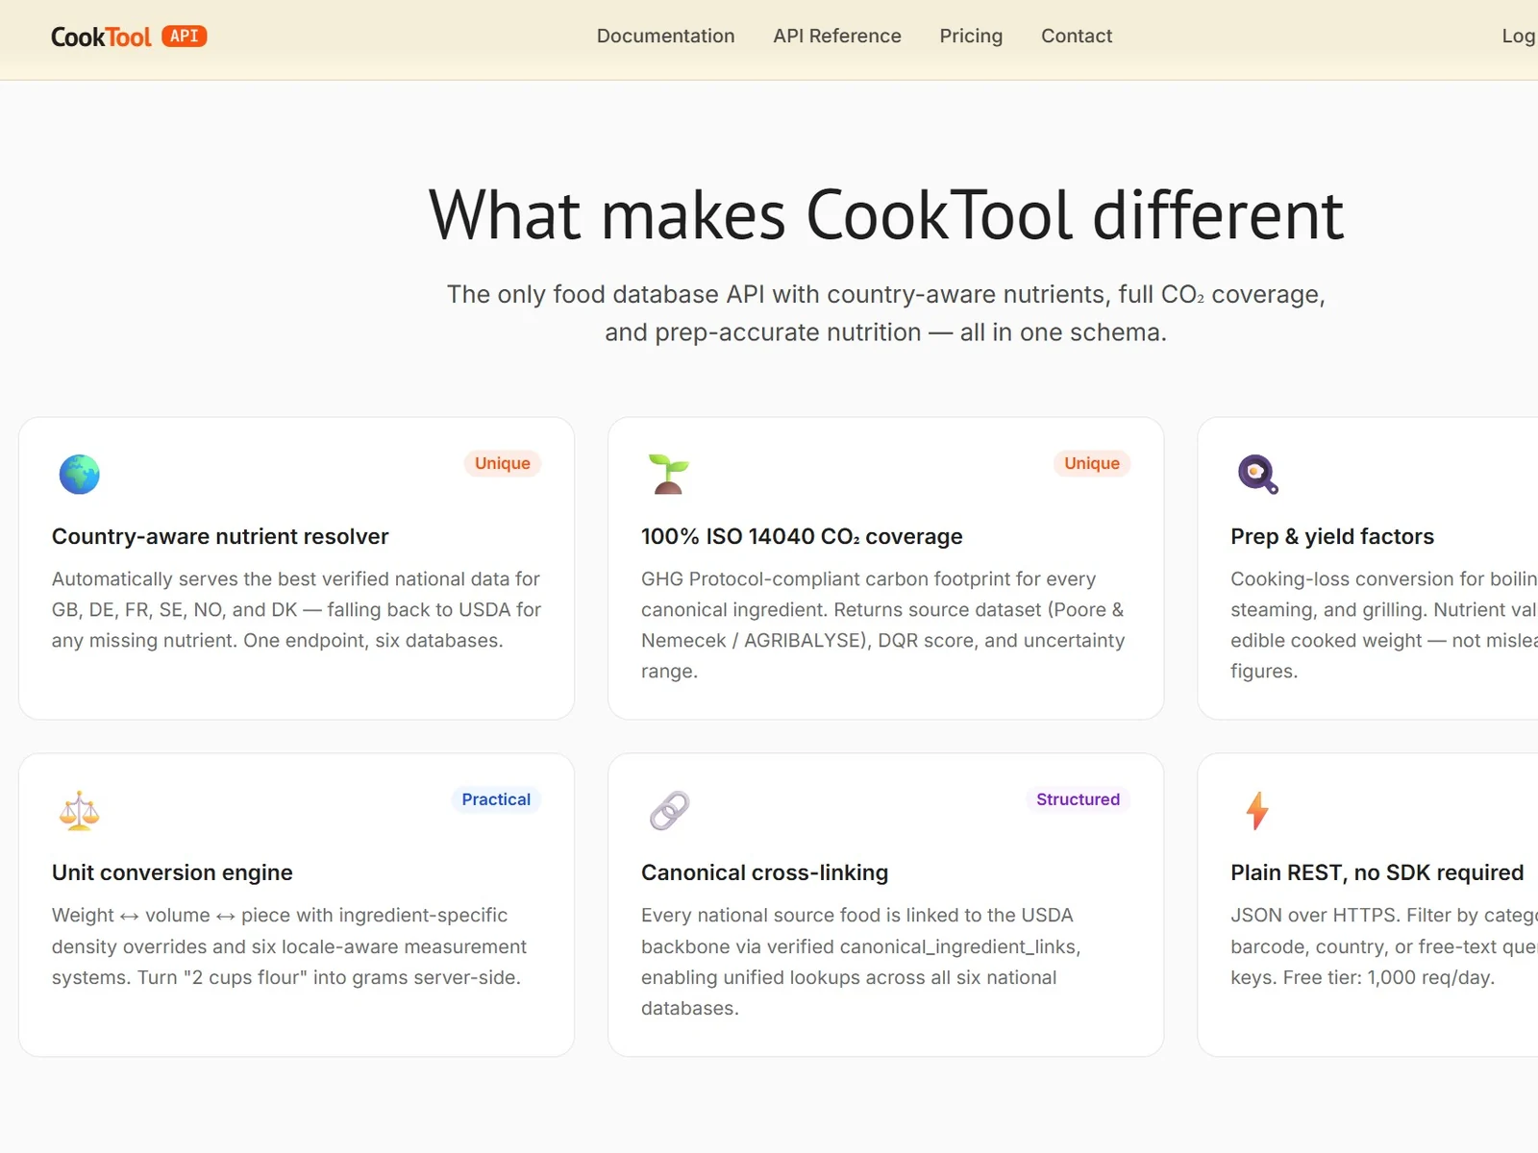
Task: Click the description starting 'Automatically serves the best verified'
Action: point(296,609)
